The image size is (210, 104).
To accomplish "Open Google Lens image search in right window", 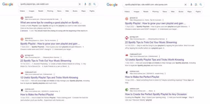I will 196,5.
